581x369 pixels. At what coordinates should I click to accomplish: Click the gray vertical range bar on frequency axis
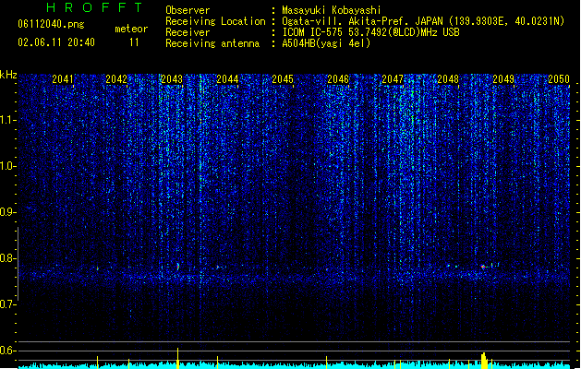pyautogui.click(x=18, y=264)
